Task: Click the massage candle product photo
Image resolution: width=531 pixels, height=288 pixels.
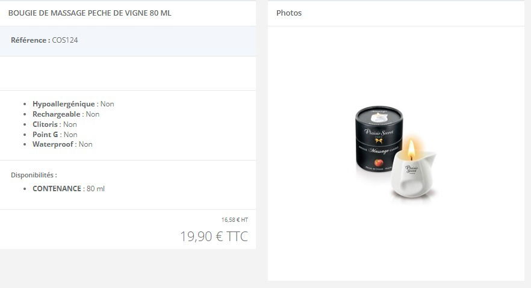Action: click(396, 154)
